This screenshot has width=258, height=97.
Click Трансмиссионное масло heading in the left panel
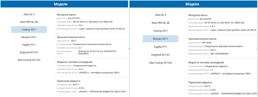click(71, 37)
